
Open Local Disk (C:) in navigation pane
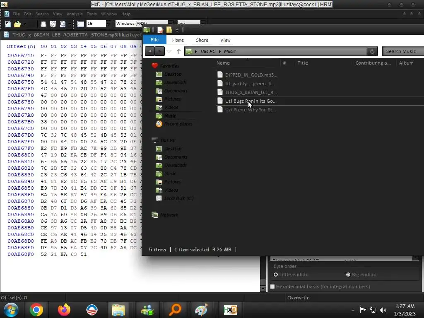point(175,198)
